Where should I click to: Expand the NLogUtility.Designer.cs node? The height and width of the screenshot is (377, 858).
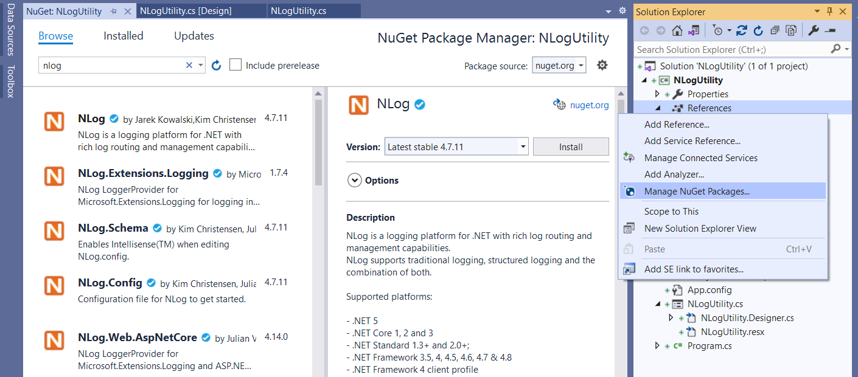pyautogui.click(x=671, y=317)
